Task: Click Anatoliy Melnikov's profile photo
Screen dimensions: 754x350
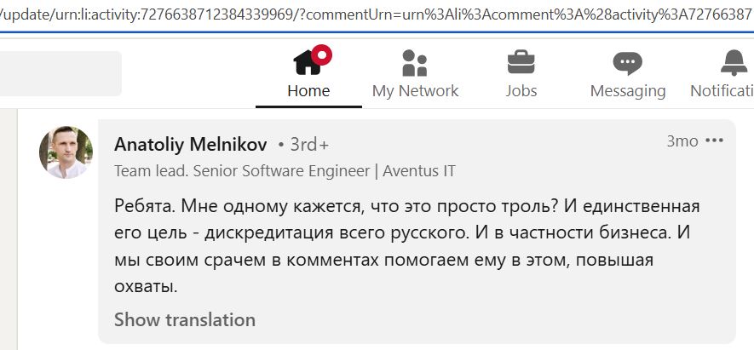Action: click(66, 152)
